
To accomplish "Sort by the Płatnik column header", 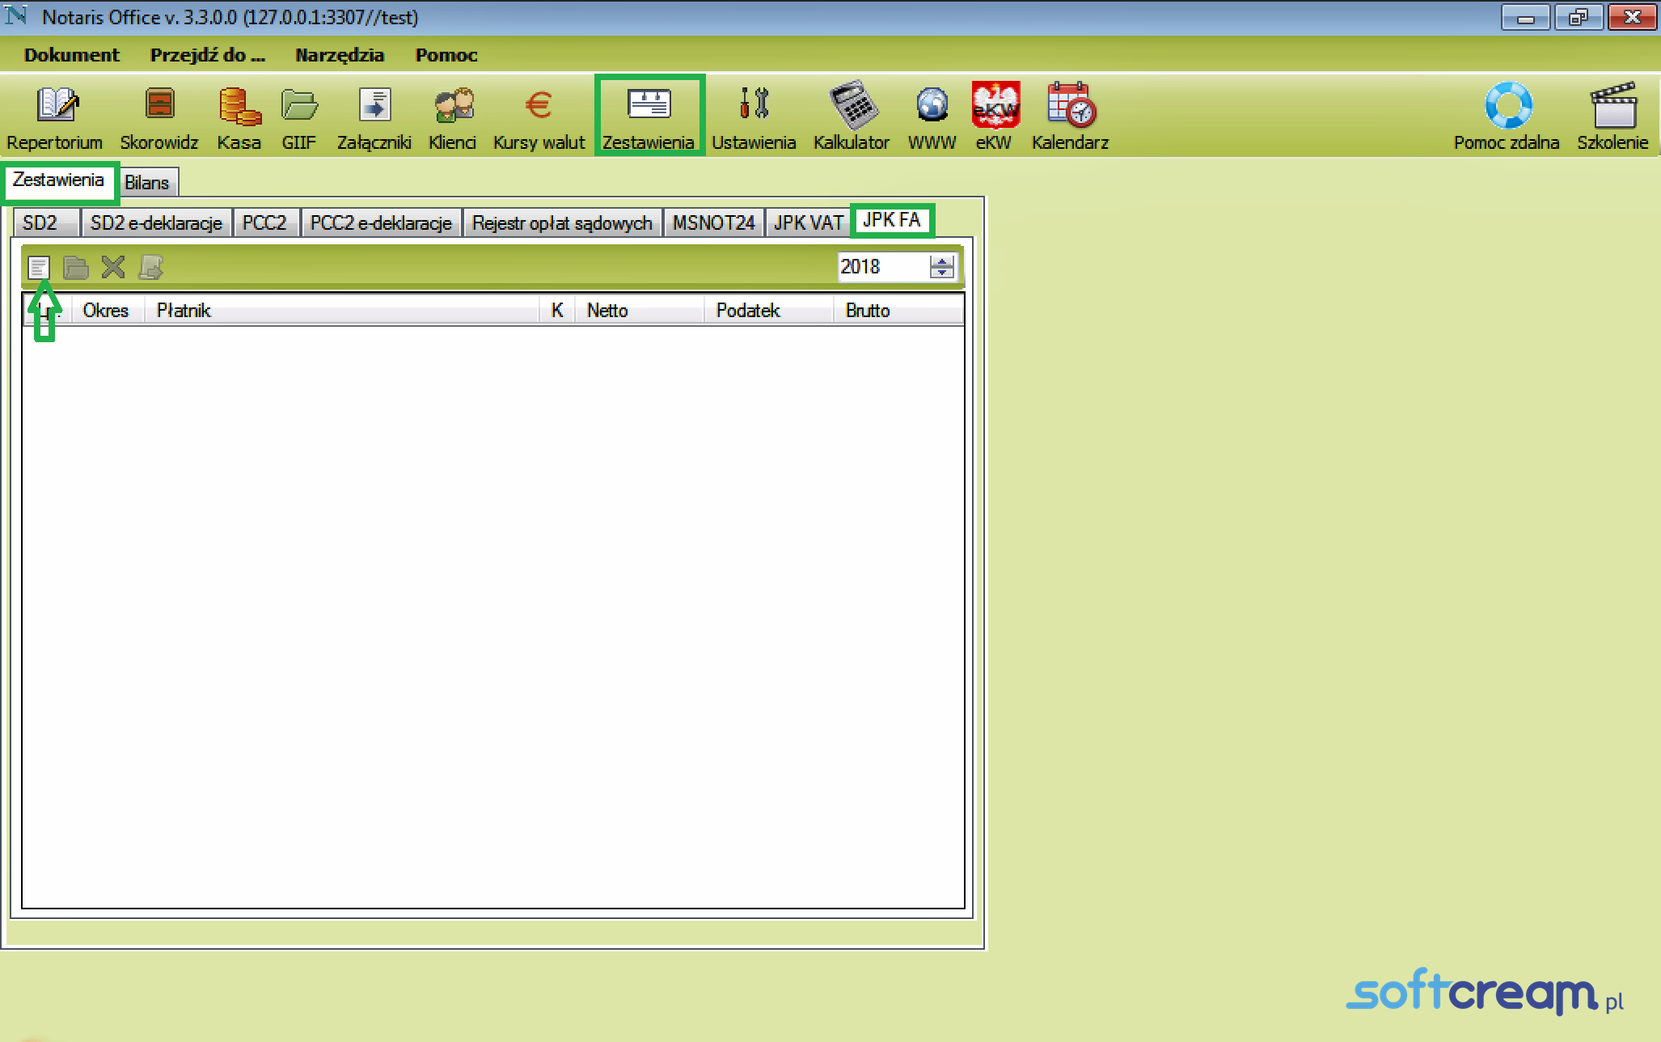I will pos(343,311).
